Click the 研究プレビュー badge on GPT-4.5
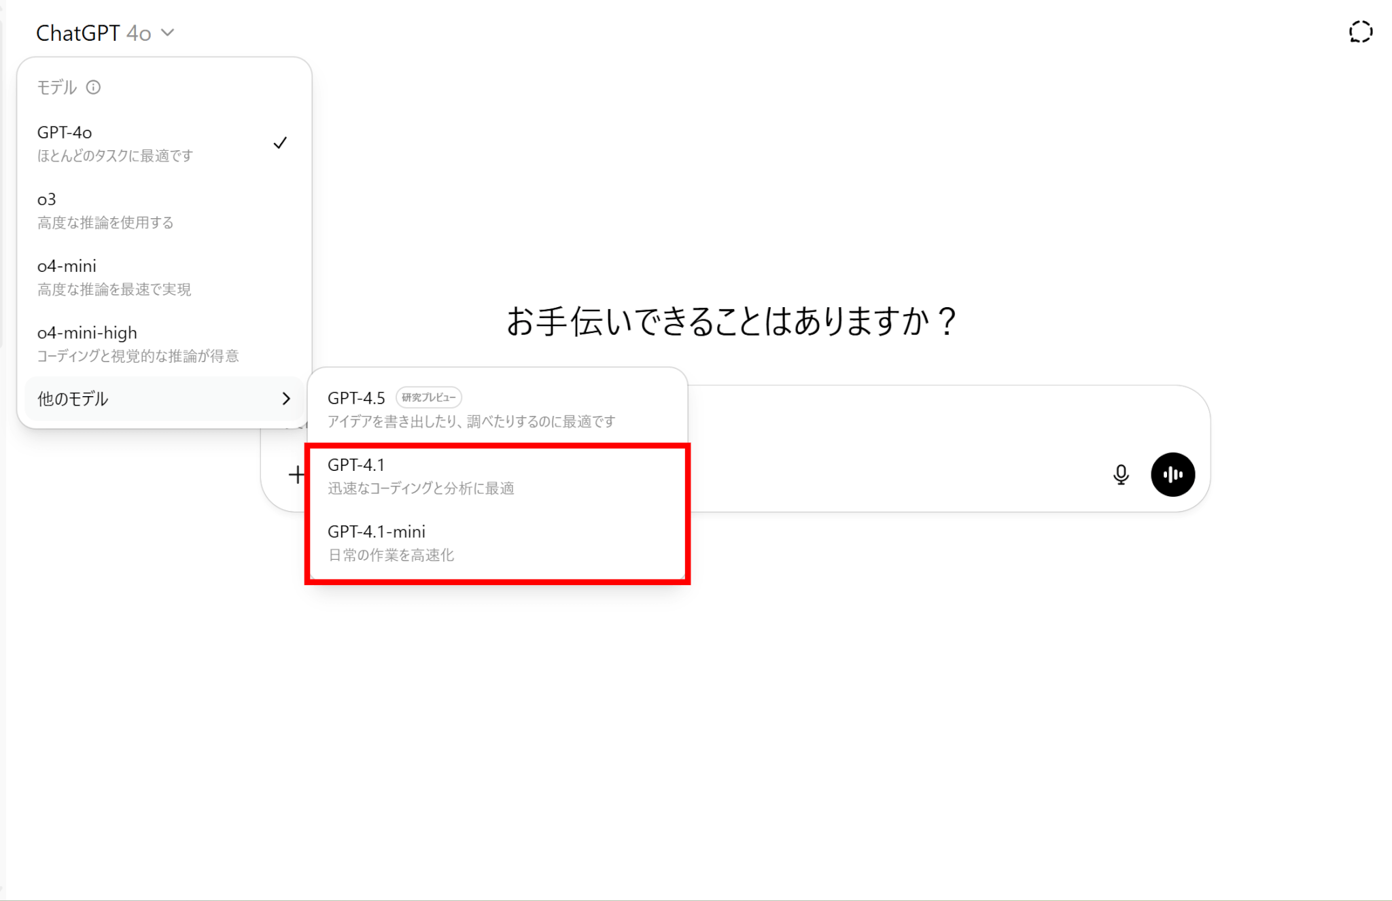The height and width of the screenshot is (901, 1392). (428, 397)
